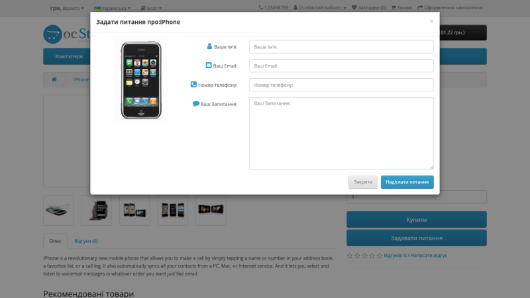
Task: Submit with 'Надіслати питання' button
Action: [x=407, y=181]
